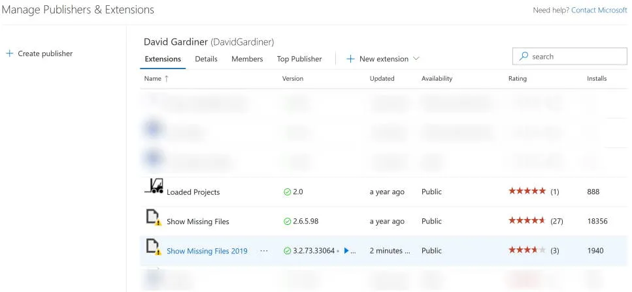Click the Create publisher button

point(44,53)
